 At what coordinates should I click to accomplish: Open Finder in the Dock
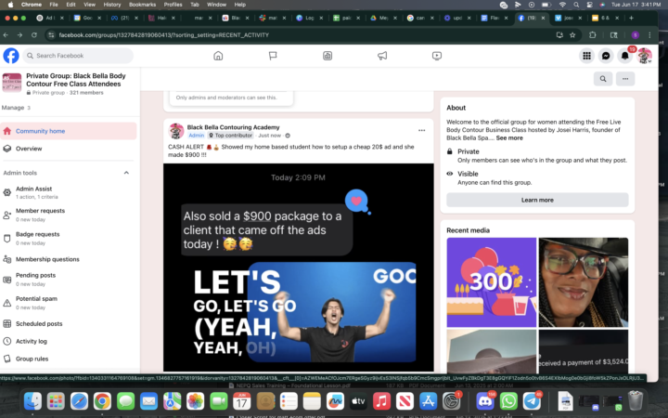pos(32,401)
